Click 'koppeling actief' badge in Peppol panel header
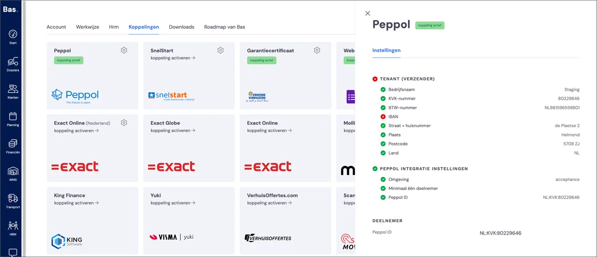Image resolution: width=597 pixels, height=257 pixels. pyautogui.click(x=430, y=25)
